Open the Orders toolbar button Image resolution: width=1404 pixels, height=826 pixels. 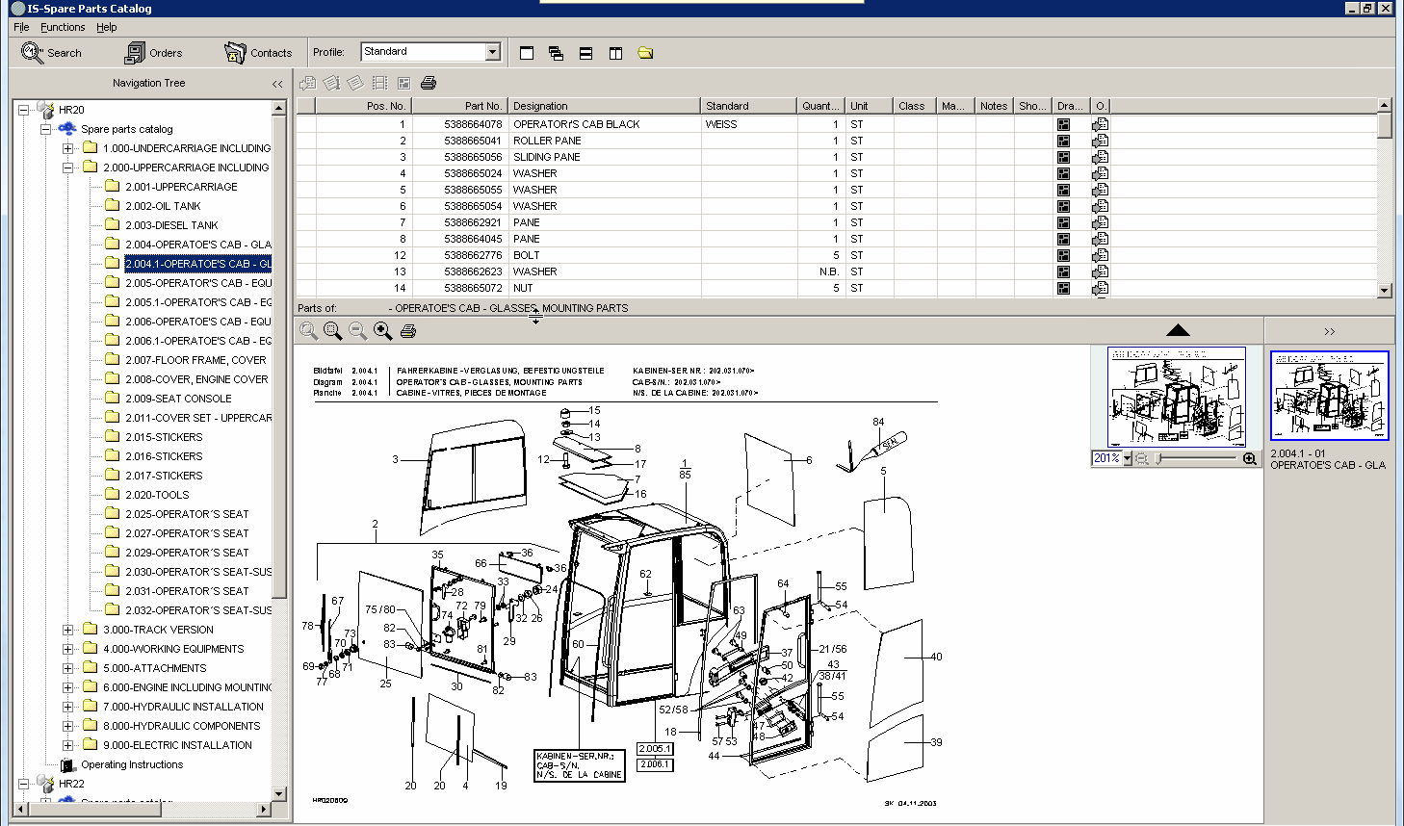click(153, 53)
